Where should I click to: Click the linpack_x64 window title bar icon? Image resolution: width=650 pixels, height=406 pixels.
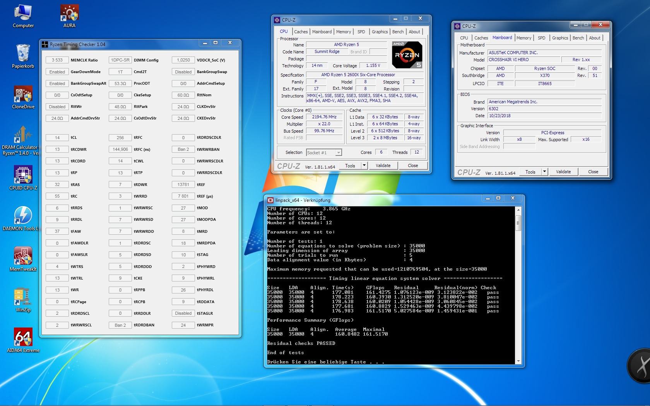(x=270, y=200)
